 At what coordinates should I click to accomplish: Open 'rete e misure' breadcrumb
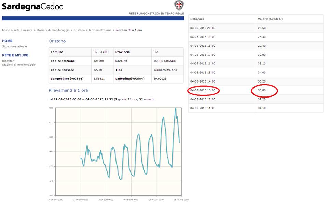(23, 30)
